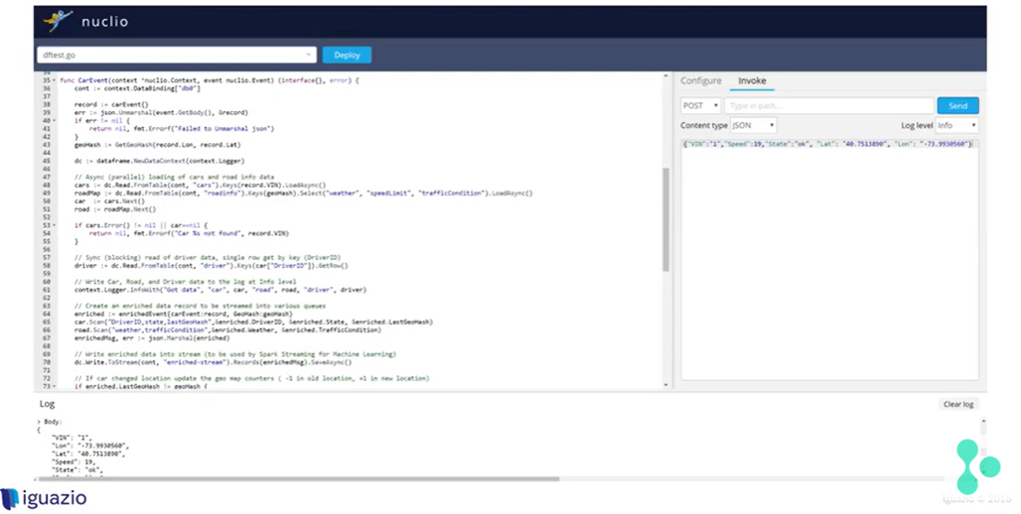Collapse the code fold at line 53

point(54,225)
